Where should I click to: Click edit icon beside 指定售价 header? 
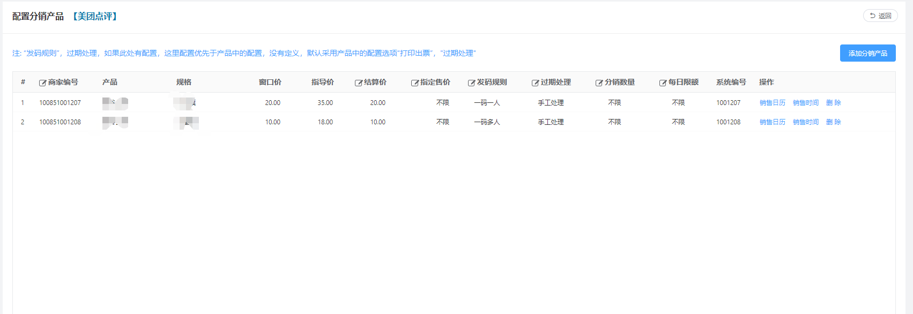(x=414, y=83)
